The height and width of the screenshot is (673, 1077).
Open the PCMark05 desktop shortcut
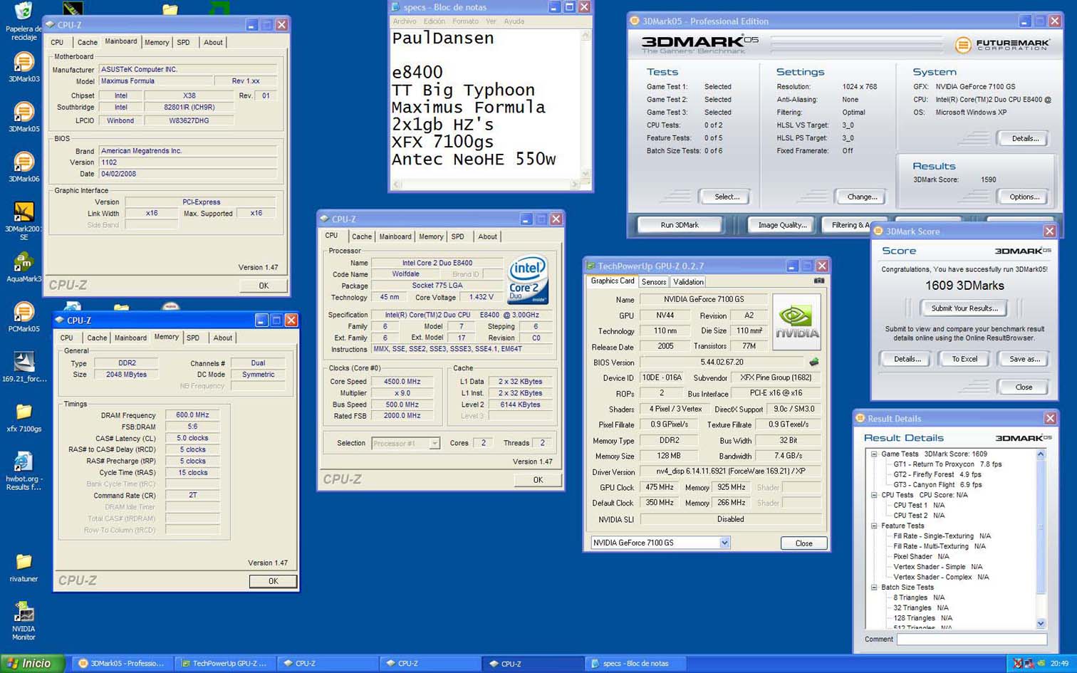coord(24,317)
